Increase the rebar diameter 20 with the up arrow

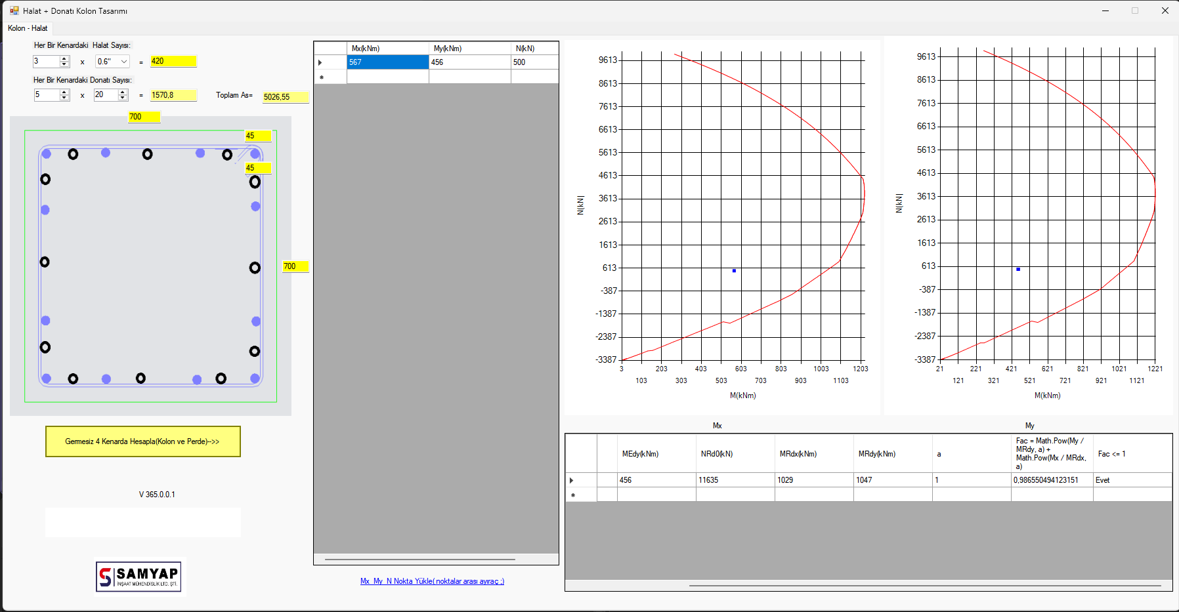tap(123, 92)
